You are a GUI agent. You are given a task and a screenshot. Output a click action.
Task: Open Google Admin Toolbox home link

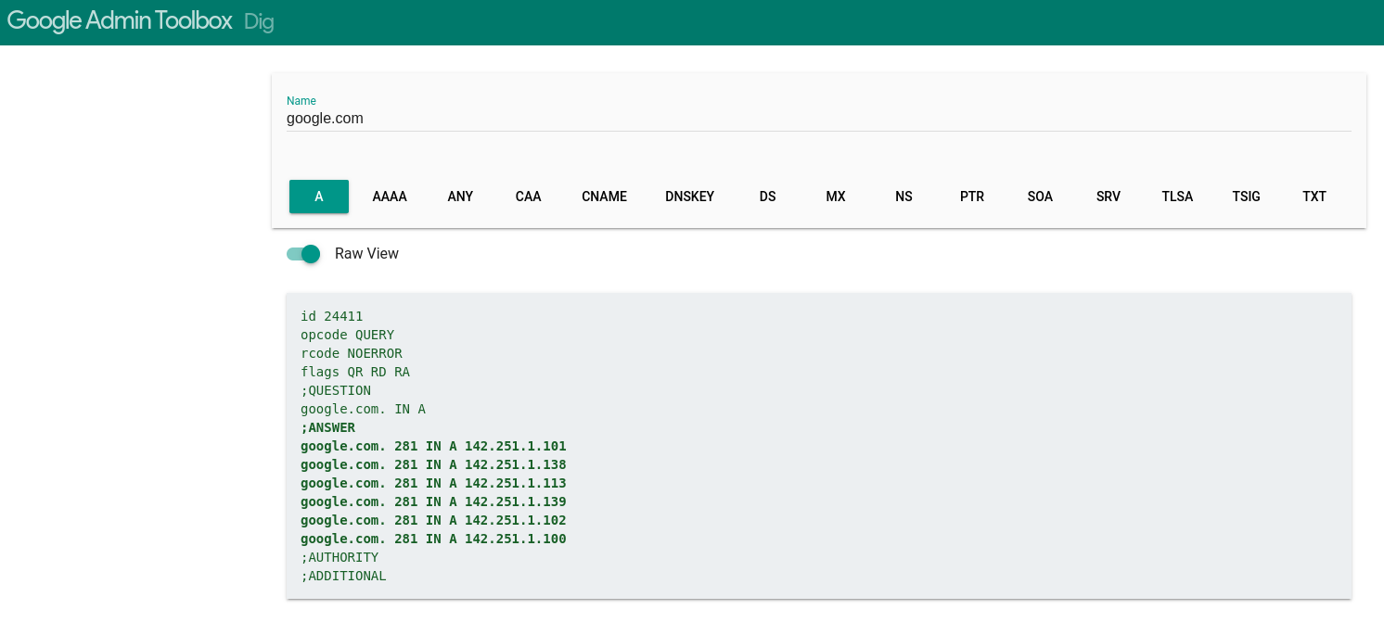[x=120, y=22]
